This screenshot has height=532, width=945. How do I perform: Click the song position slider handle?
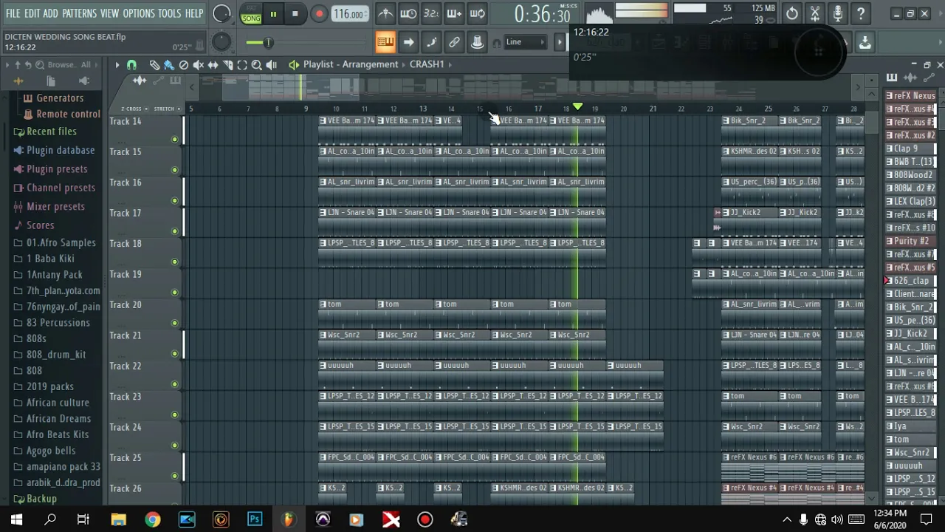(268, 43)
